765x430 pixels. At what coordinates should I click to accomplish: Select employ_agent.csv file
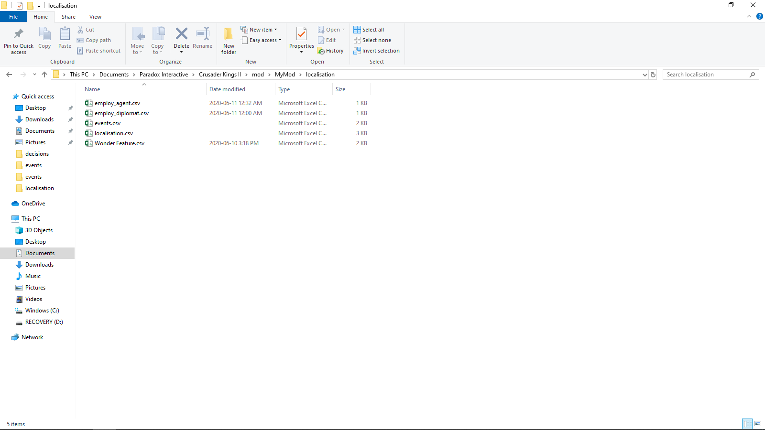click(x=117, y=103)
